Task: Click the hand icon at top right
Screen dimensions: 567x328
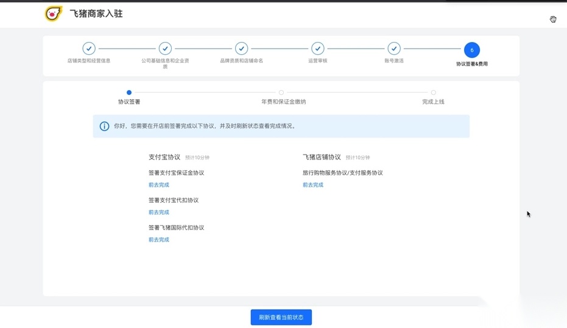Action: (x=553, y=19)
